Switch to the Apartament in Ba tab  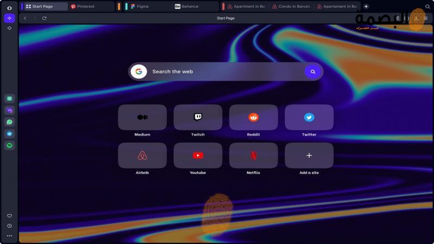pyautogui.click(x=337, y=7)
